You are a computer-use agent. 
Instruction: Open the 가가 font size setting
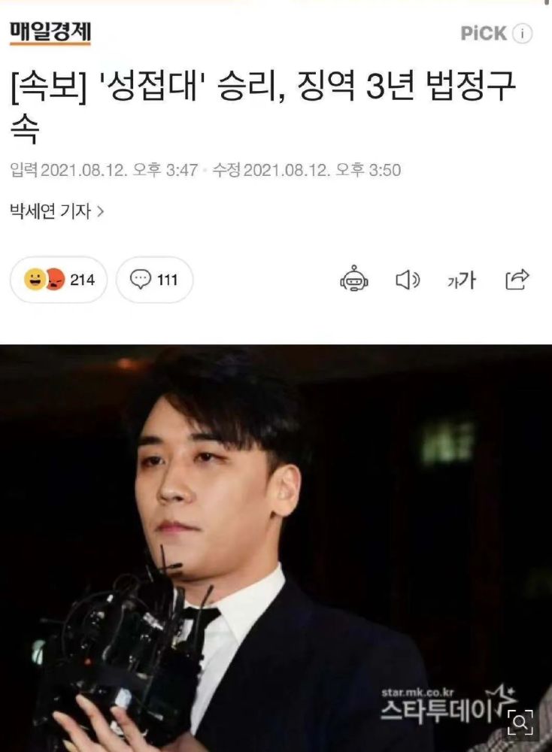click(x=461, y=280)
